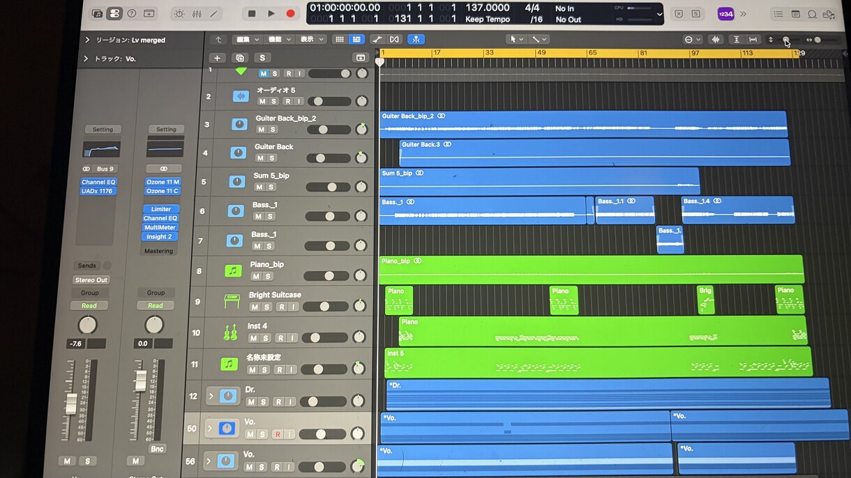This screenshot has width=851, height=478.
Task: Click the Bright Suitcase keyboard icon
Action: pyautogui.click(x=232, y=302)
